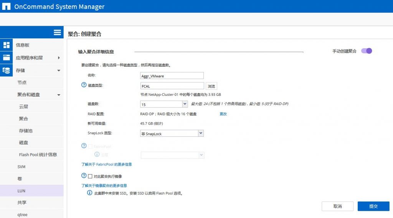Expand 应用程序和层 menu arrow
393x218 pixels.
point(59,58)
